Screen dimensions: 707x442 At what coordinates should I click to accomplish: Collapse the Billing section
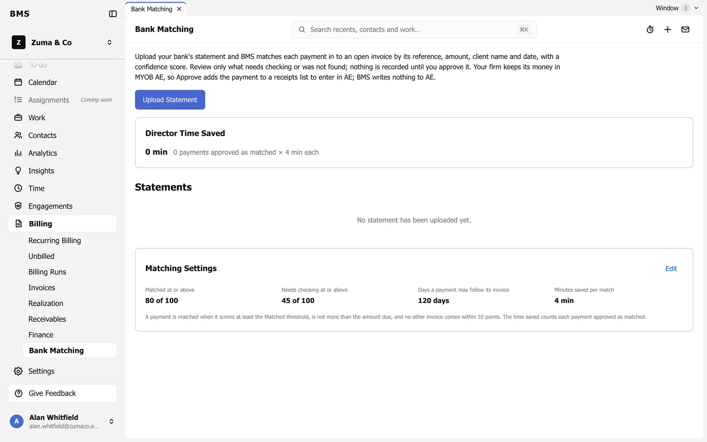click(62, 224)
